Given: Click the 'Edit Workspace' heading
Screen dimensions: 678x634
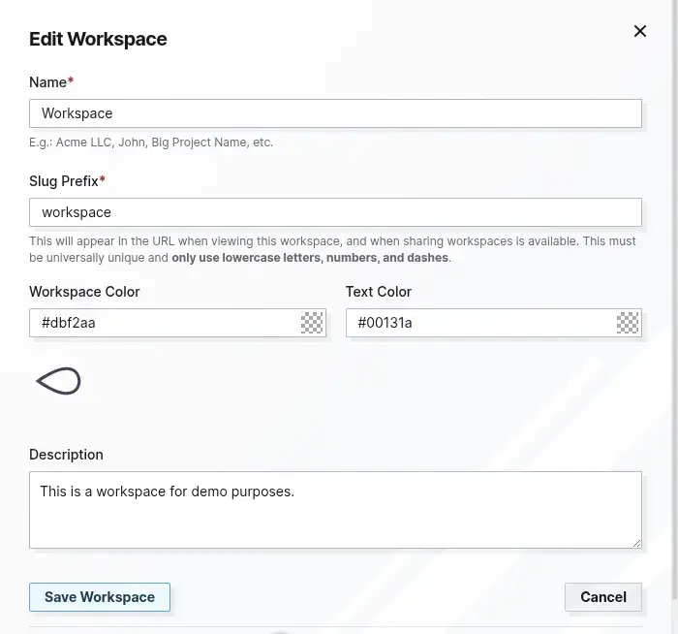Looking at the screenshot, I should [x=98, y=39].
